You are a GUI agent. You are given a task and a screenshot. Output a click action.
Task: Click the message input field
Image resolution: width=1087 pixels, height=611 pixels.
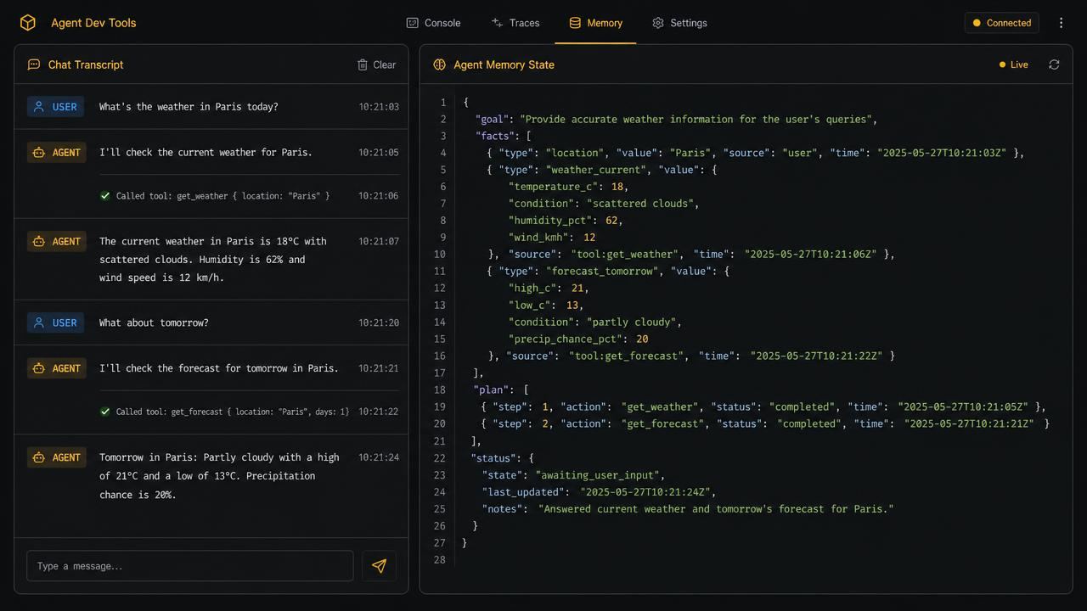click(x=190, y=566)
